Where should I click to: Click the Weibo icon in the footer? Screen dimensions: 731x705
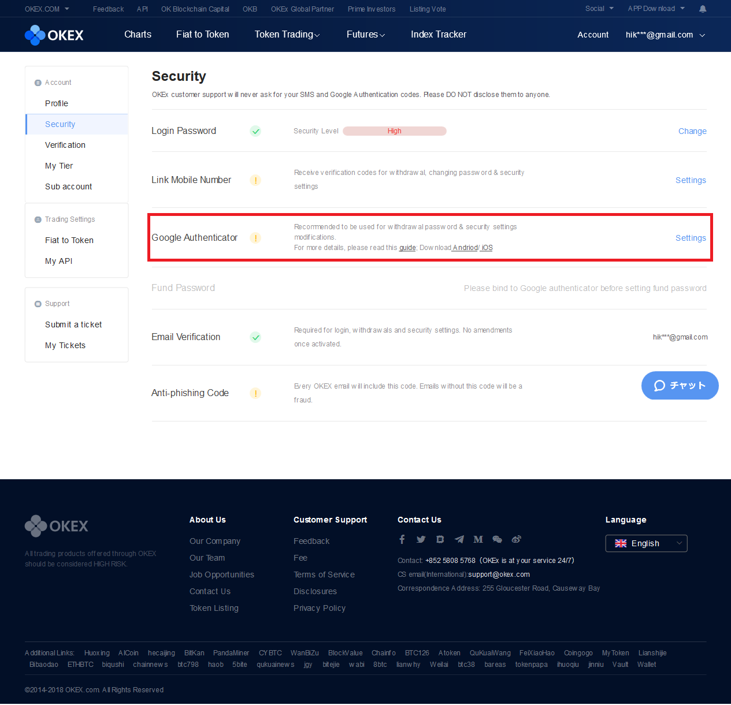[516, 539]
